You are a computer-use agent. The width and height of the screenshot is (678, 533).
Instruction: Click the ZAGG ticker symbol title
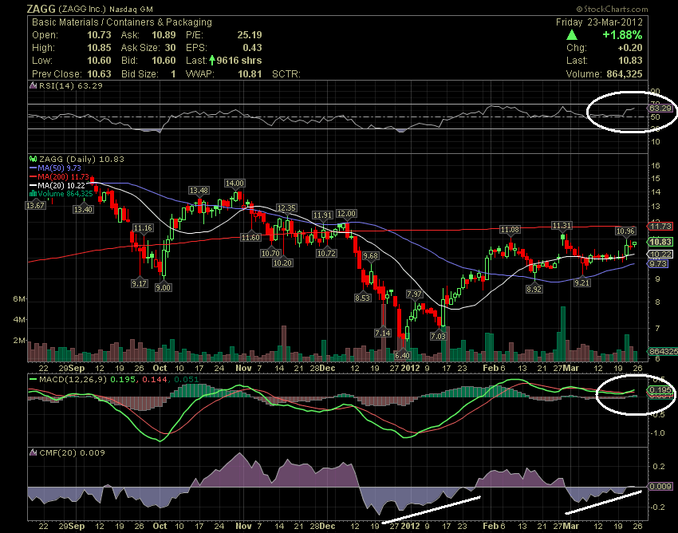pos(41,9)
